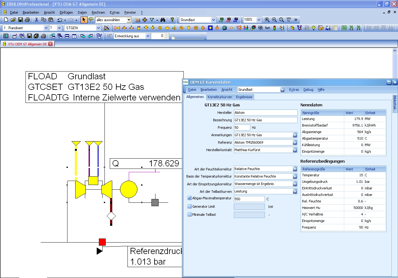
Task: Click the next window arrow icon
Action: click(x=83, y=36)
